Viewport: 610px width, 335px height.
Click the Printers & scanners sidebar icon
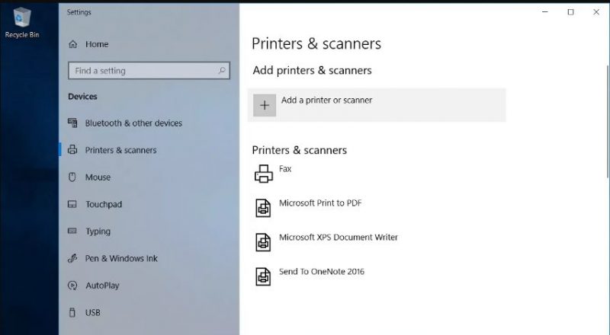click(72, 150)
